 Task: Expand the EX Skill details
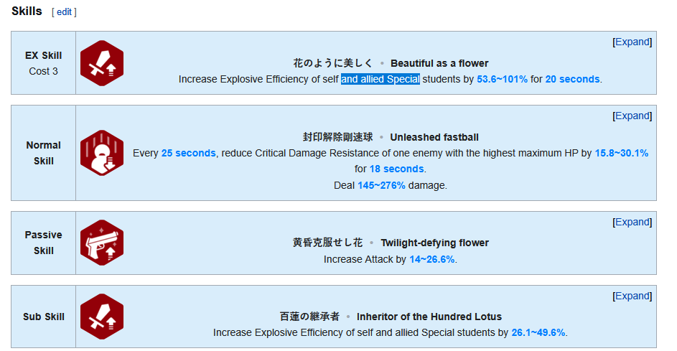coord(632,42)
